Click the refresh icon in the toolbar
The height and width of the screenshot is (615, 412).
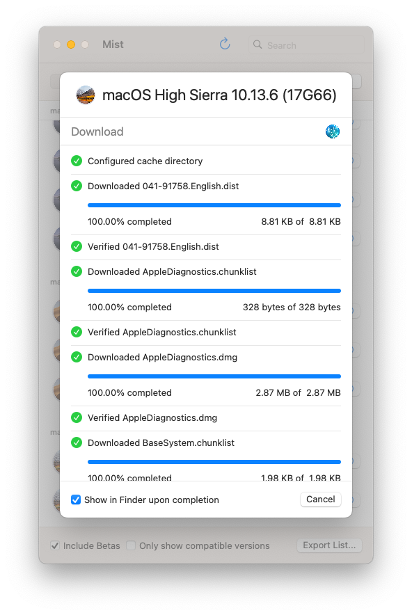click(224, 43)
